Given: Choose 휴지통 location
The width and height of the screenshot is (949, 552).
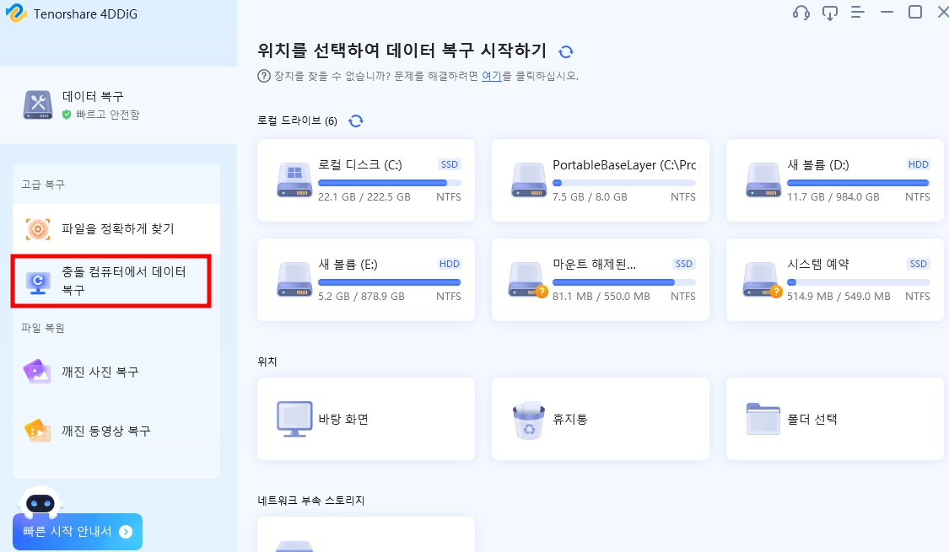Looking at the screenshot, I should (x=601, y=419).
